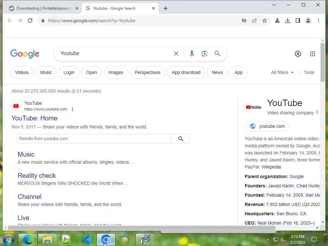328x246 pixels.
Task: Show hidden system tray icons
Action: [268, 240]
